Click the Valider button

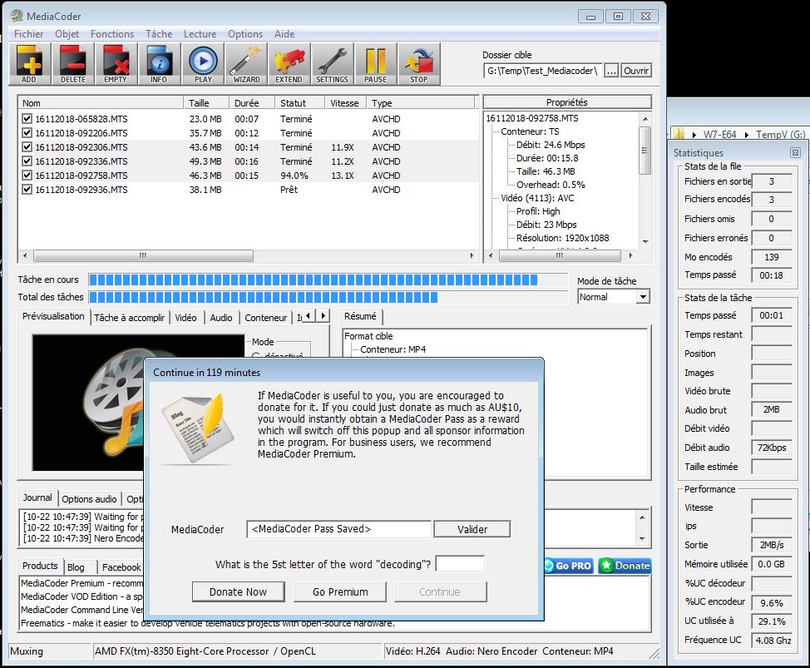(x=472, y=530)
